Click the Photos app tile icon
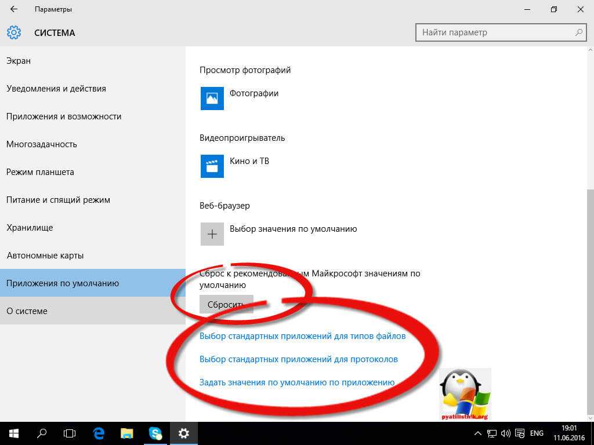This screenshot has width=594, height=445. point(212,98)
